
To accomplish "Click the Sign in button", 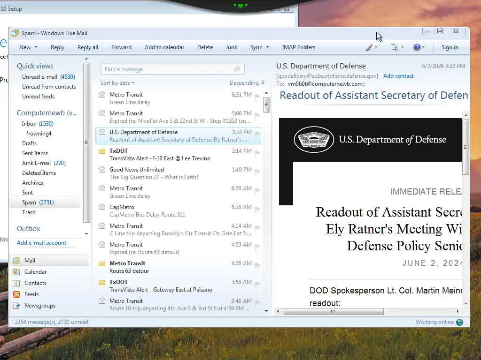I will tap(450, 47).
